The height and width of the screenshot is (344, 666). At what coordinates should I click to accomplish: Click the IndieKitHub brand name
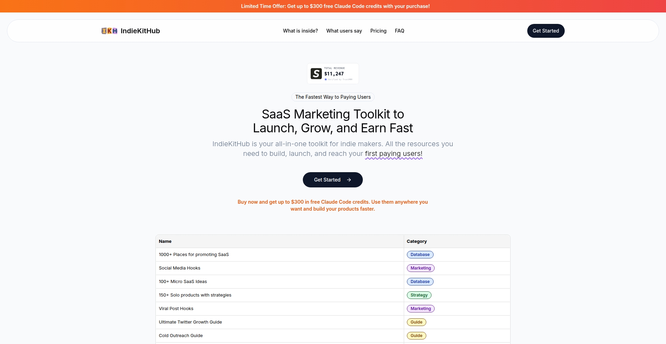coord(140,31)
